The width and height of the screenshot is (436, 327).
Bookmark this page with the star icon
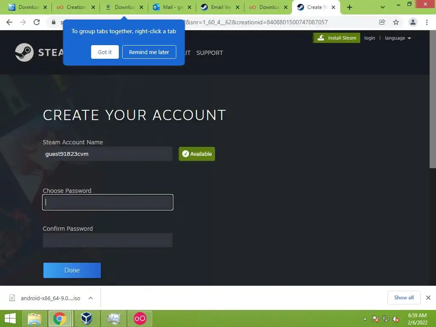pyautogui.click(x=396, y=22)
